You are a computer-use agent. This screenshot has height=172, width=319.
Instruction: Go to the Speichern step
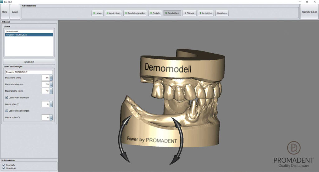click(x=222, y=13)
